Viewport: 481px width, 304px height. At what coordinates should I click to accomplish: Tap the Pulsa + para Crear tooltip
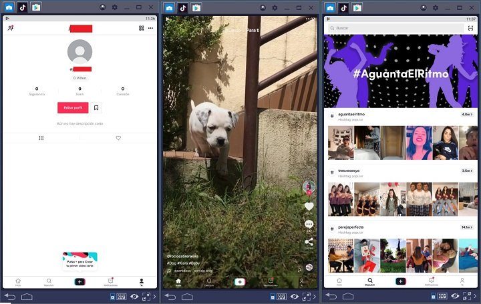79,261
